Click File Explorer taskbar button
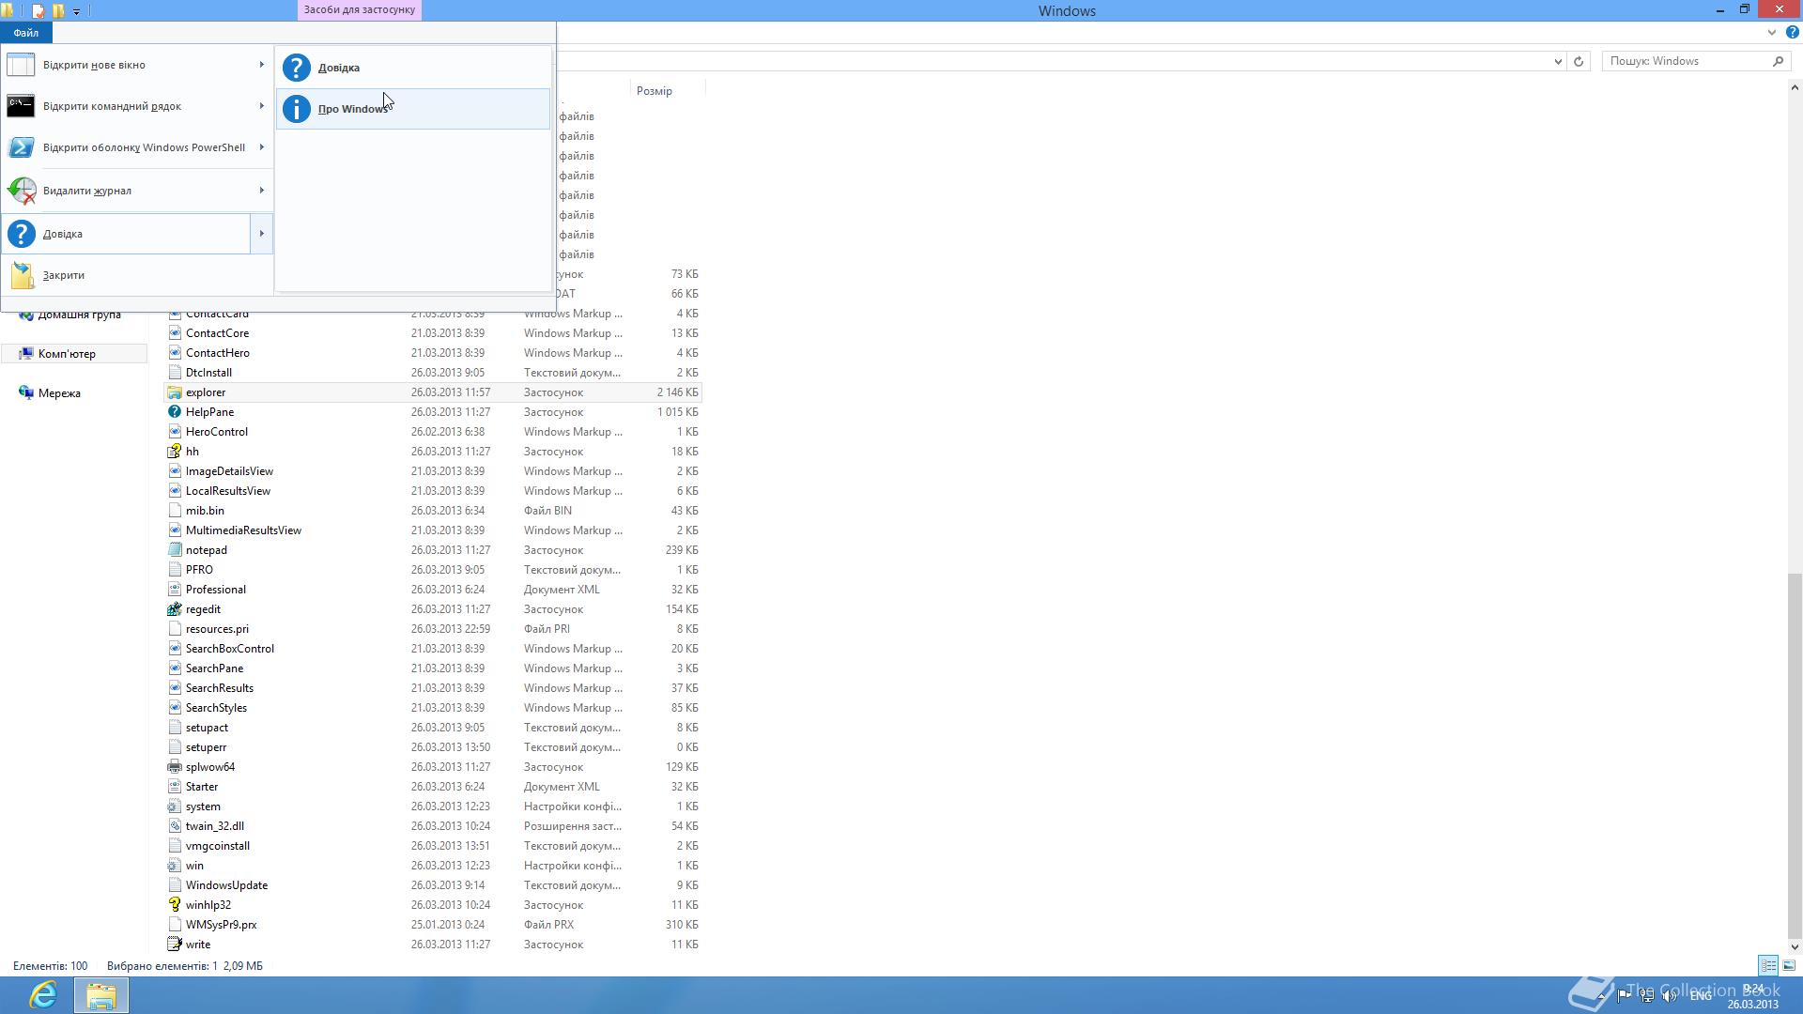 [100, 995]
